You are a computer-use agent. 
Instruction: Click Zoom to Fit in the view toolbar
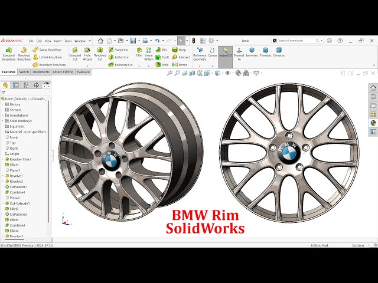click(x=170, y=73)
